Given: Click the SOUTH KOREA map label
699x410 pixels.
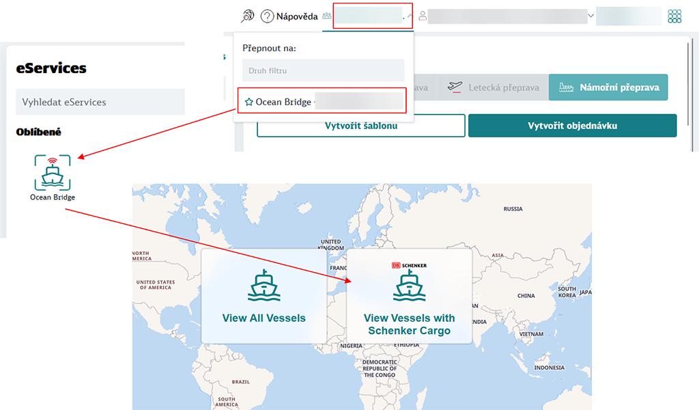Looking at the screenshot, I should (567, 292).
